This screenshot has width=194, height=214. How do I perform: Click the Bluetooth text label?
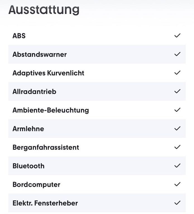(28, 166)
